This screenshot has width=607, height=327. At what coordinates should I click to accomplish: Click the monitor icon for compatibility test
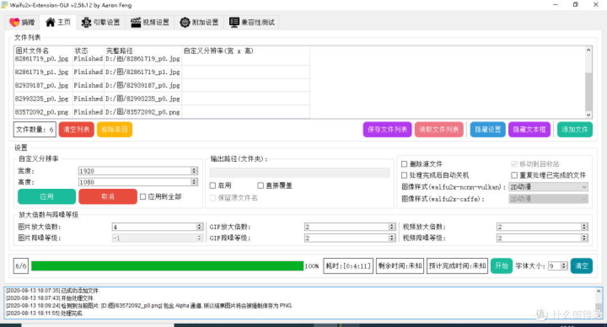tap(234, 22)
